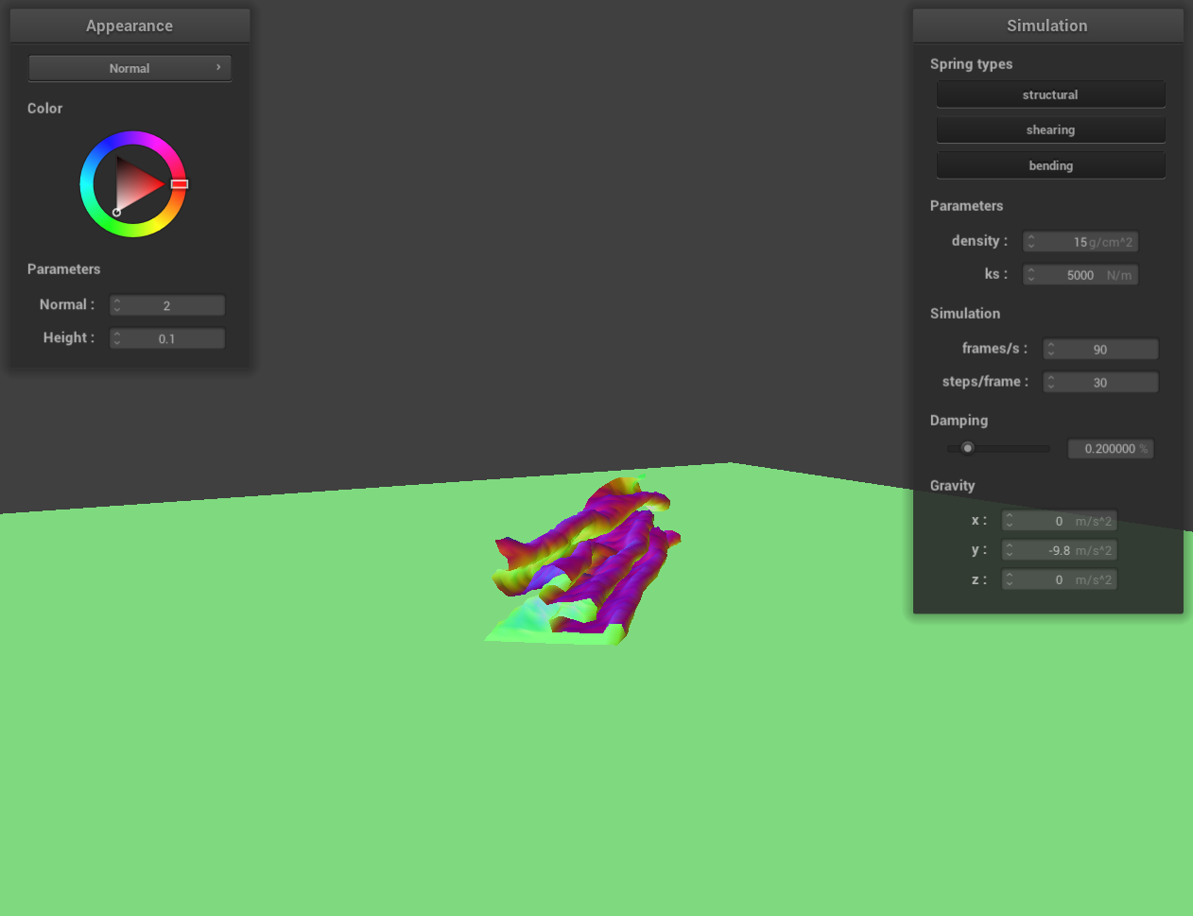Image resolution: width=1193 pixels, height=916 pixels.
Task: Click the Normal parameter stepper arrows
Action: 117,305
